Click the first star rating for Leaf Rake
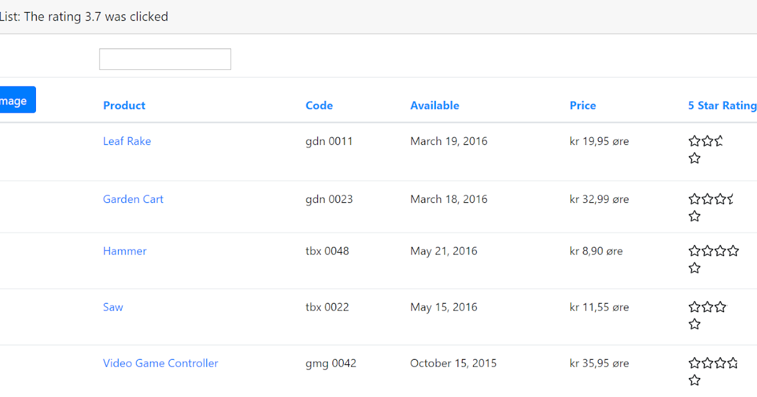This screenshot has height=397, width=757. 694,141
